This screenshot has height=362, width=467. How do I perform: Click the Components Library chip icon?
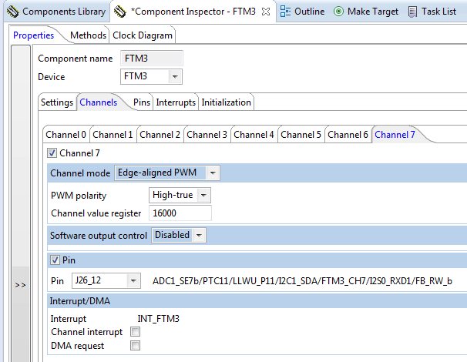coord(12,12)
